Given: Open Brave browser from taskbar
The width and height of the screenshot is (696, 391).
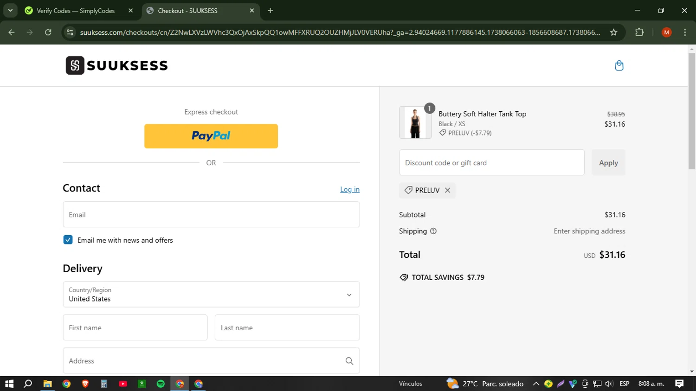Looking at the screenshot, I should 85,384.
